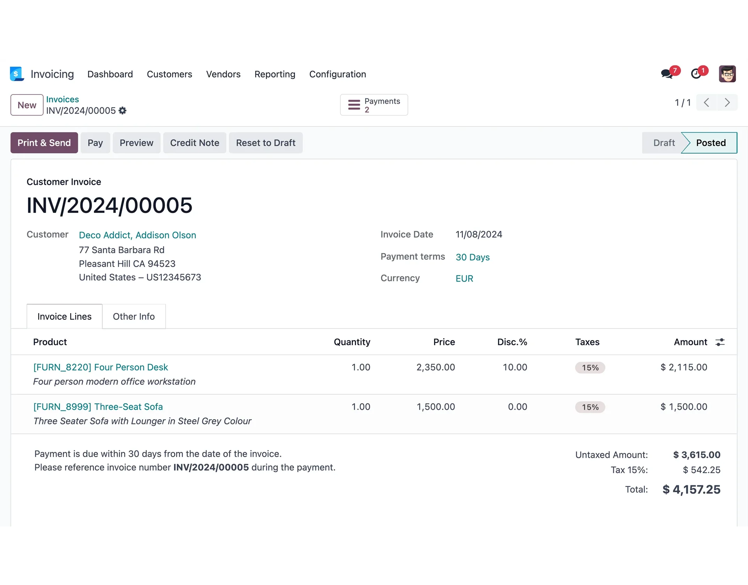Open the Deco Addict, Addison Olson link
Image resolution: width=748 pixels, height=585 pixels.
(137, 235)
